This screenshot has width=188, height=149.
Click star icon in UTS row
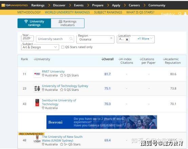(x=62, y=90)
